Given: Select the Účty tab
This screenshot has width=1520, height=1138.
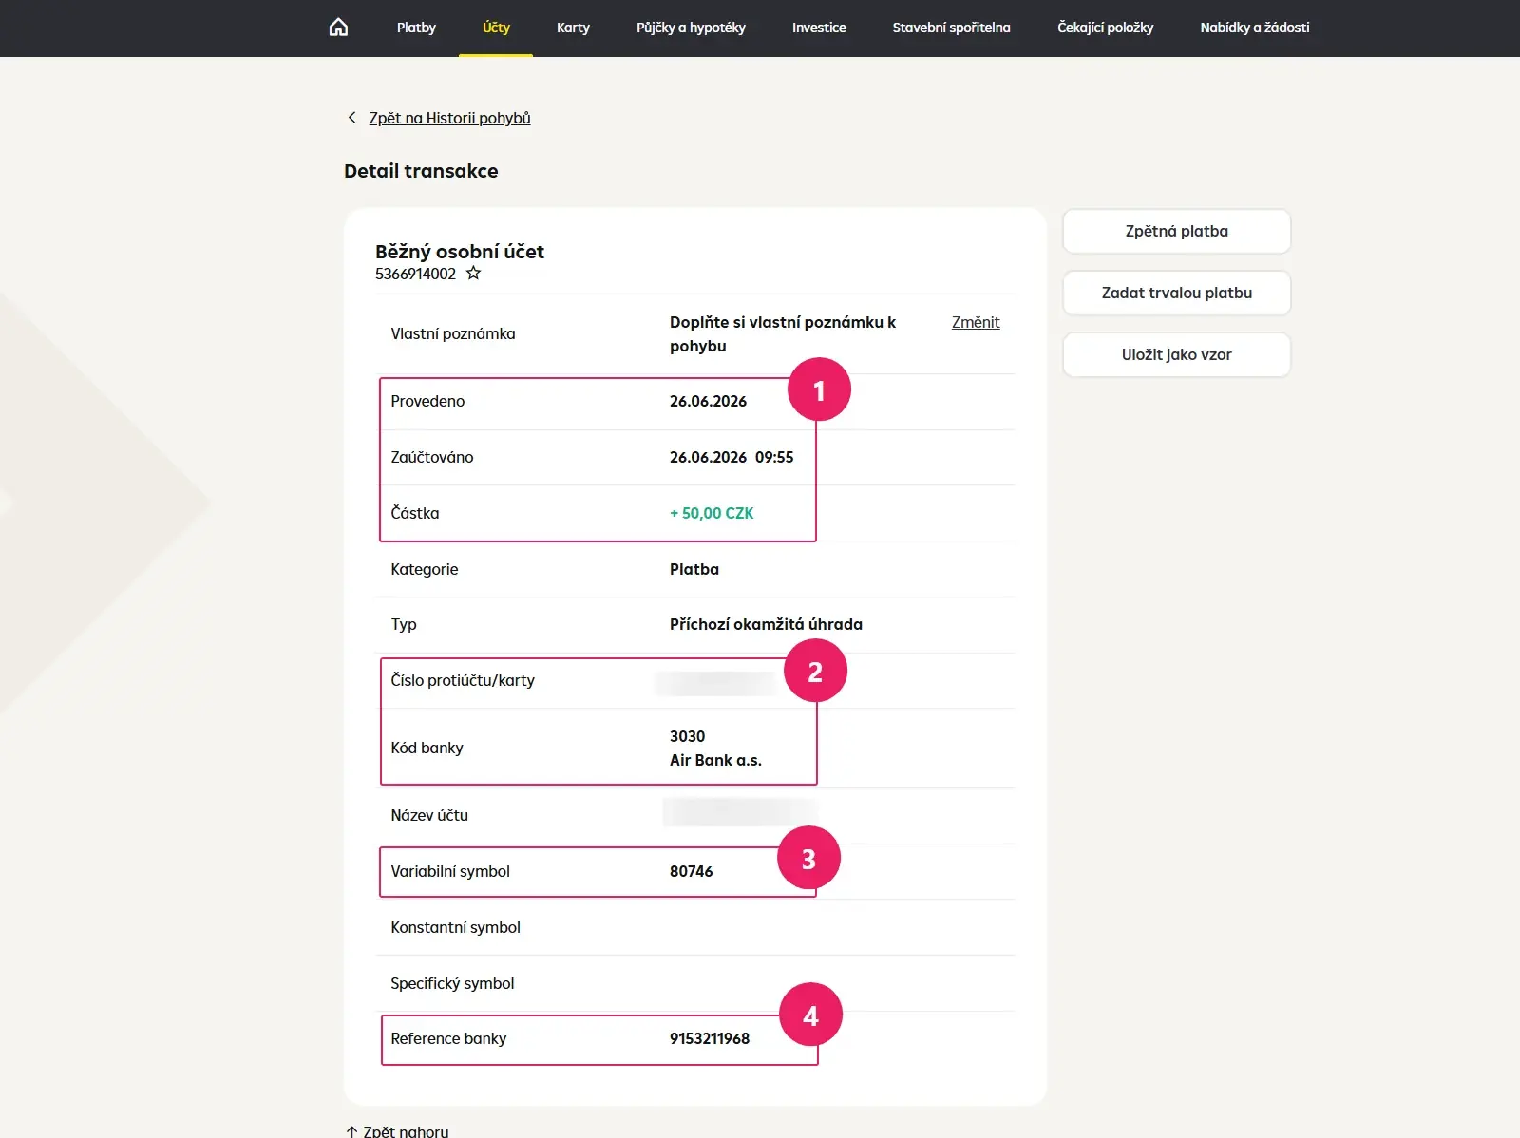Looking at the screenshot, I should click(x=496, y=28).
